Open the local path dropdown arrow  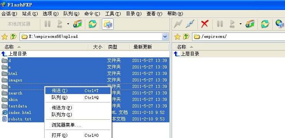pos(165,37)
